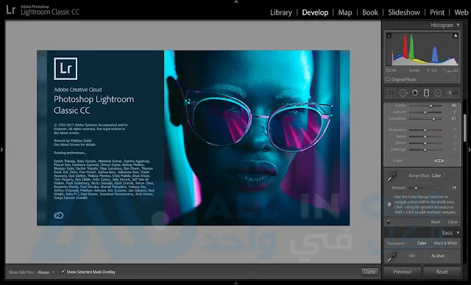Switch to the Print module

click(436, 12)
